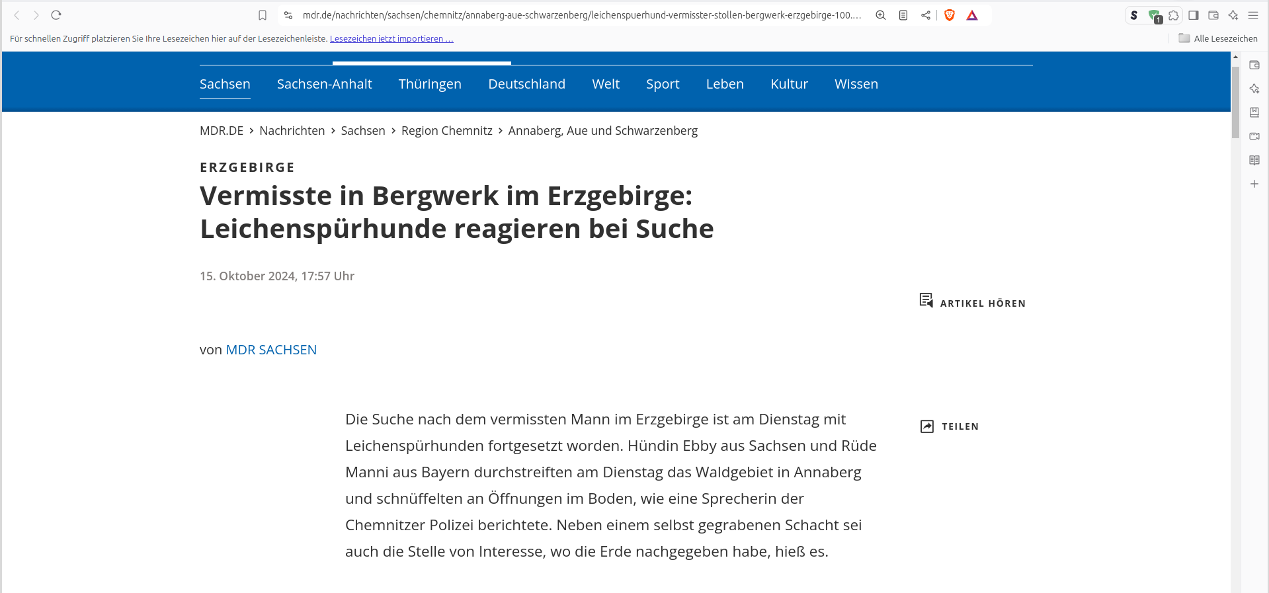This screenshot has height=593, width=1269.
Task: Click the article date '15. Oktober 2024, 17:57 Uhr'
Action: [x=277, y=276]
